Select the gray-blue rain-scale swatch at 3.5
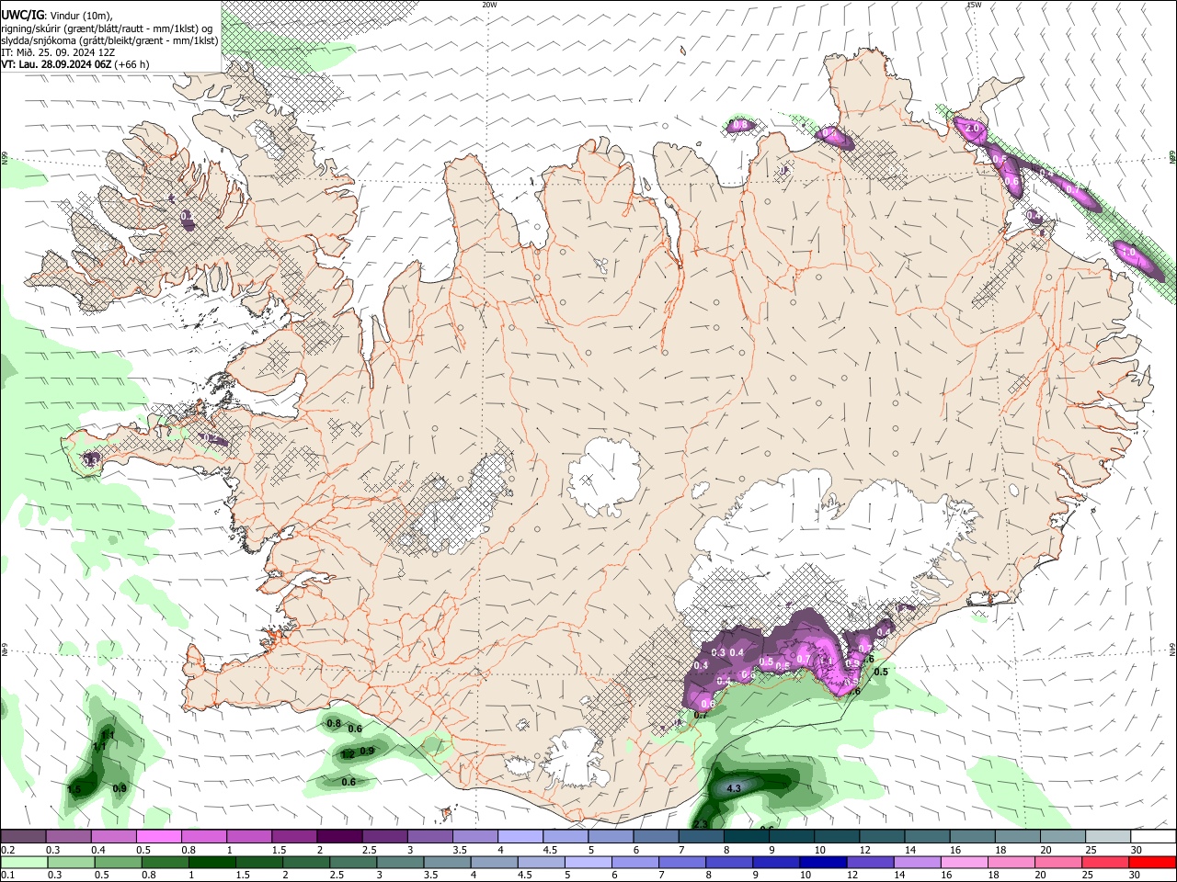 click(447, 862)
